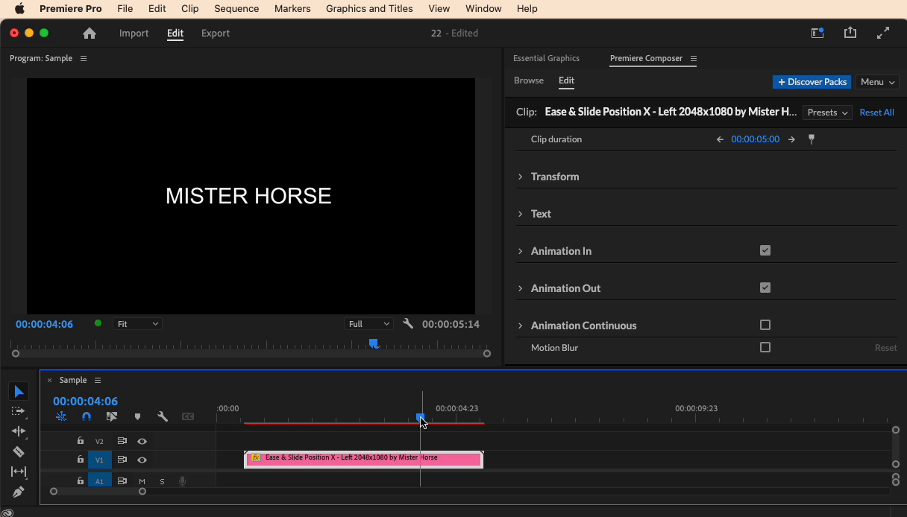
Task: Open the Markers menu
Action: coord(292,9)
